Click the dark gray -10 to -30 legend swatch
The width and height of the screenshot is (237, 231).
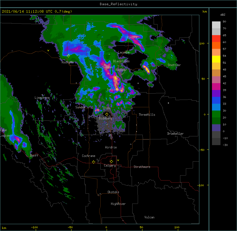point(216,142)
